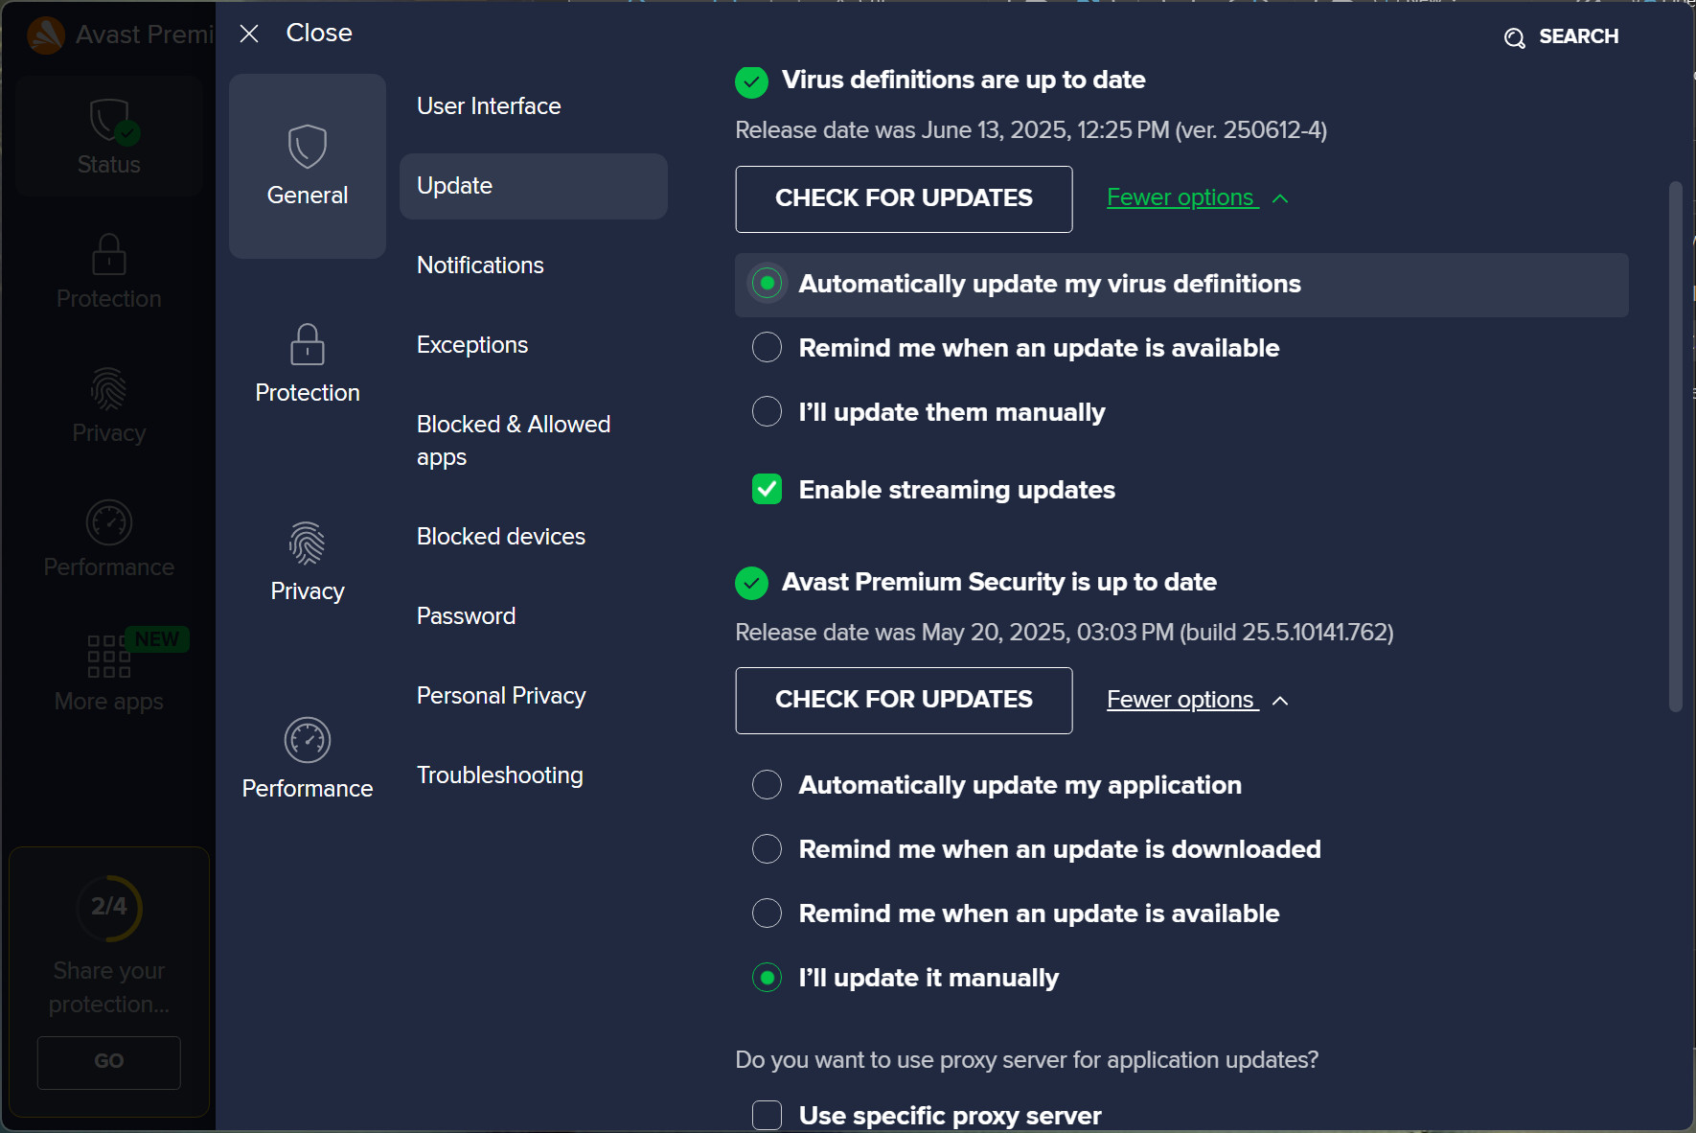The height and width of the screenshot is (1133, 1696).
Task: Check for virus definition updates
Action: point(904,199)
